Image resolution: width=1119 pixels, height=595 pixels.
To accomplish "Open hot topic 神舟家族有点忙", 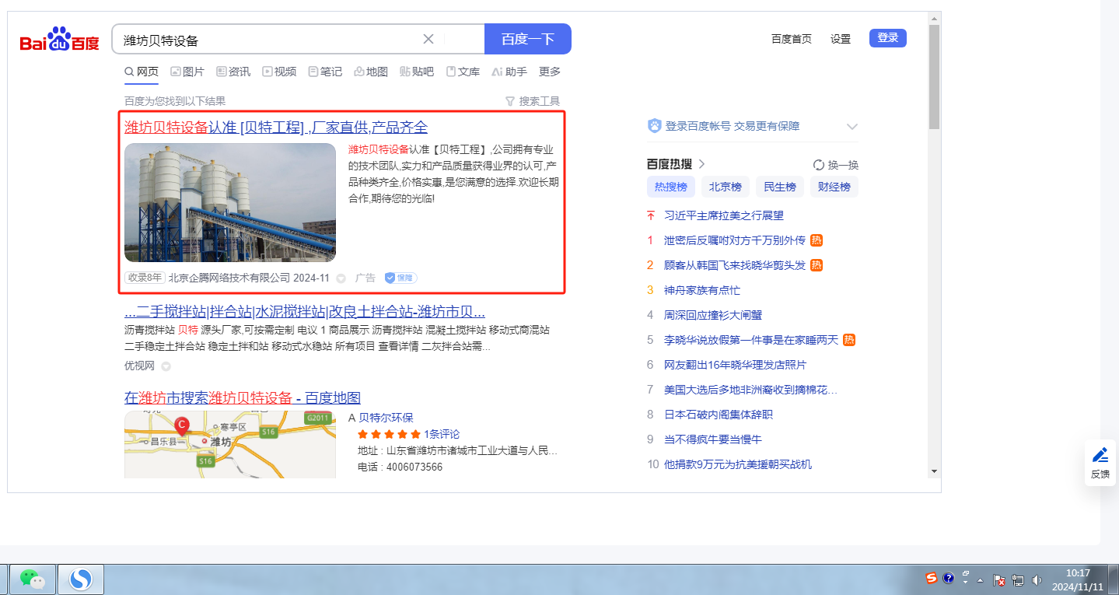I will [x=702, y=290].
